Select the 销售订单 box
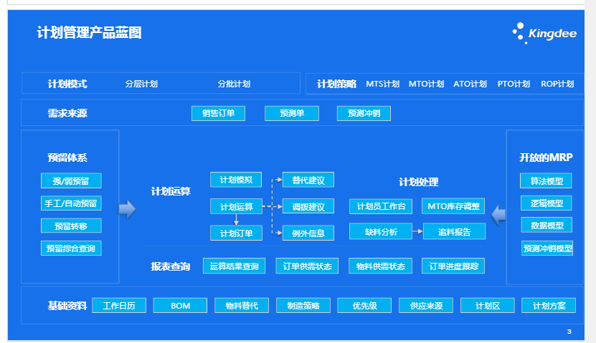This screenshot has height=343, width=596. [x=218, y=113]
